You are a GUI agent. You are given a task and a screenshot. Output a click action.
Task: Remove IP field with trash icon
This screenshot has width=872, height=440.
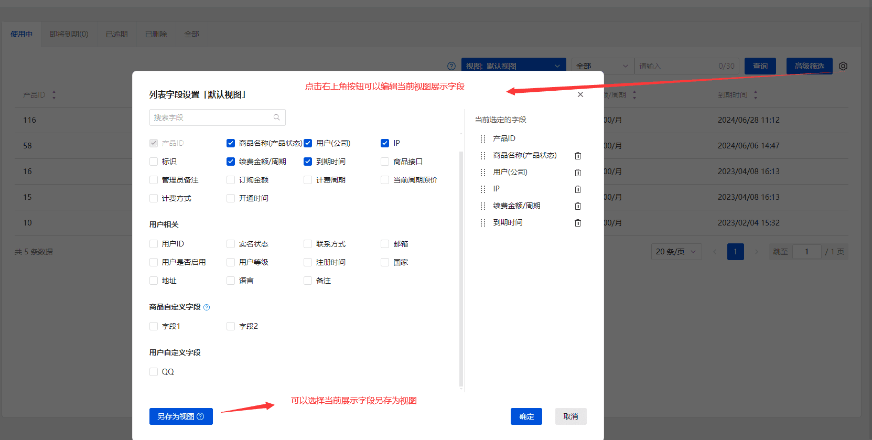pyautogui.click(x=578, y=189)
